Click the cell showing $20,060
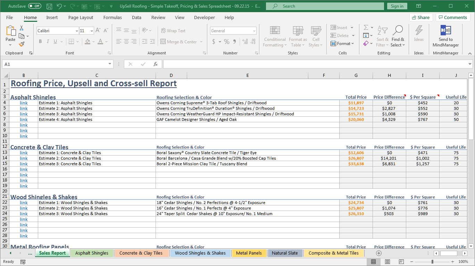 click(x=356, y=119)
